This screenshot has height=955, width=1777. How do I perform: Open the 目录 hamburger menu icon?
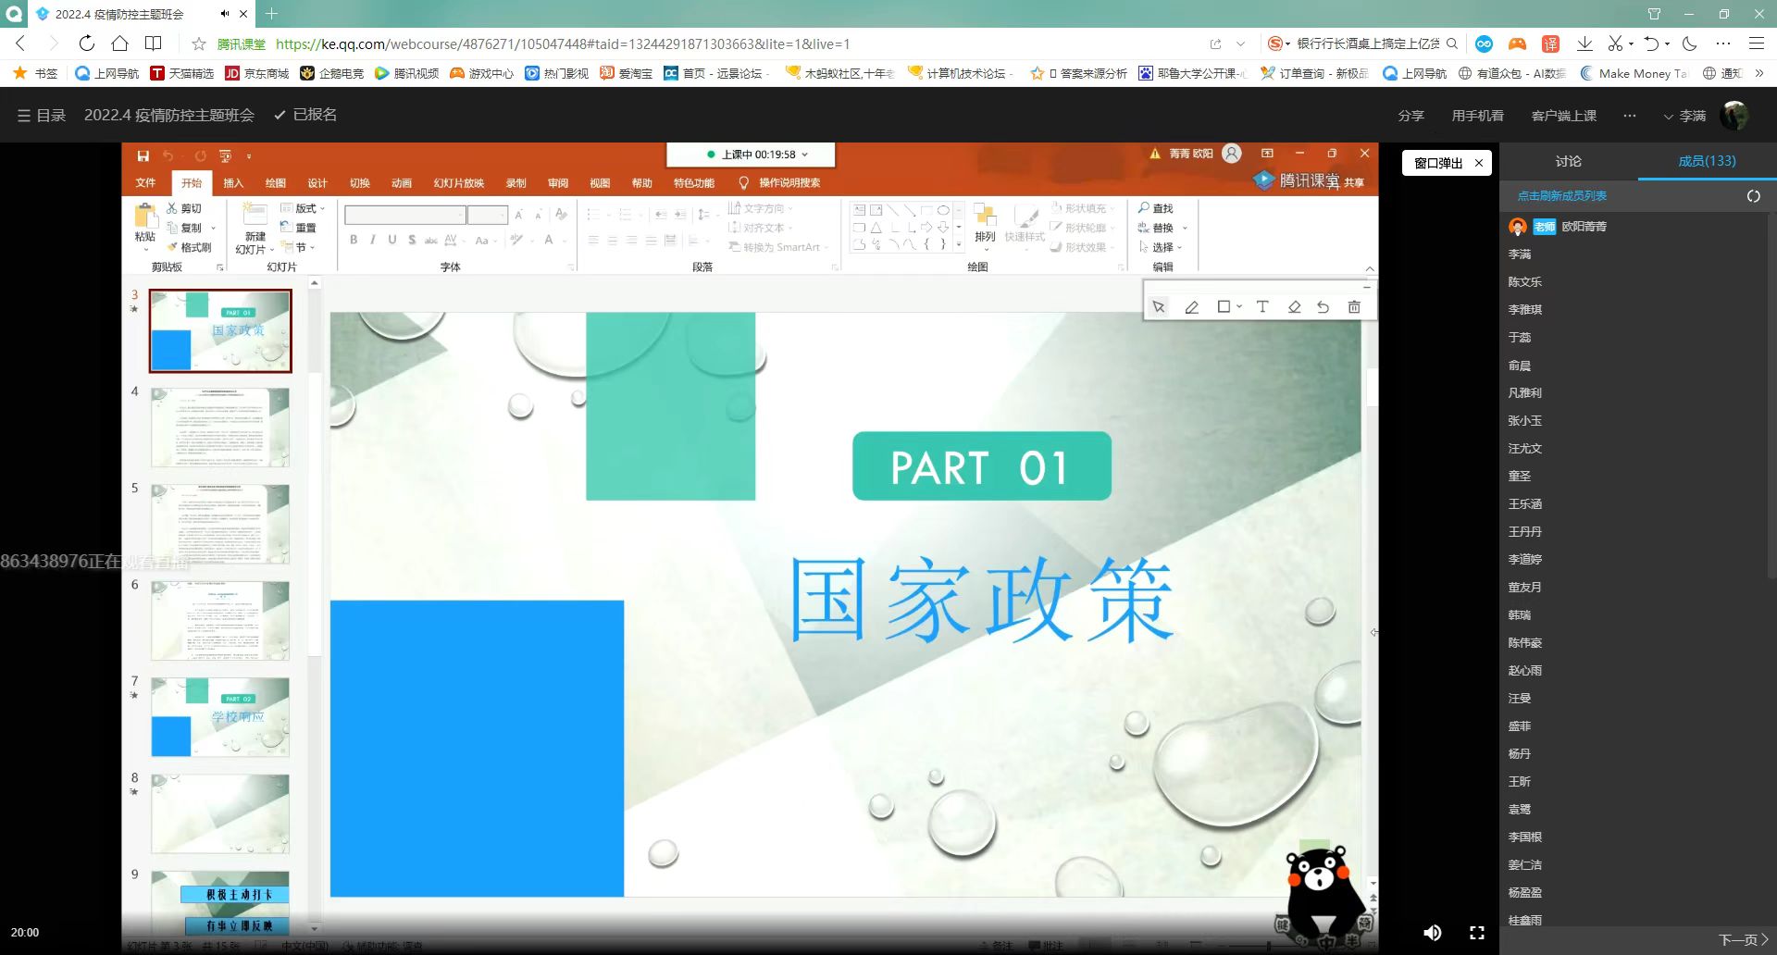pyautogui.click(x=24, y=116)
